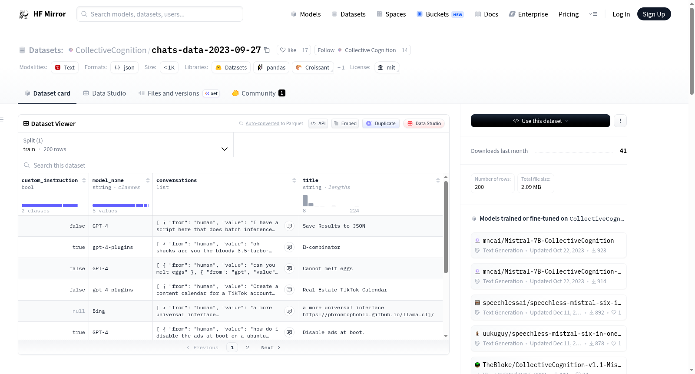Screen dimensions: 695x374
Task: Click the Previous page button
Action: click(202, 348)
